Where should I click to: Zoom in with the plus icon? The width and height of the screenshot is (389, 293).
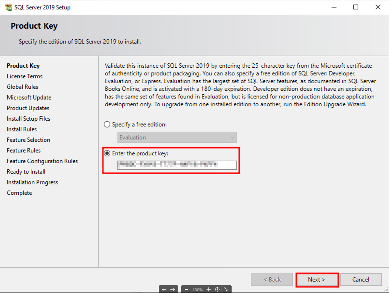(209, 289)
